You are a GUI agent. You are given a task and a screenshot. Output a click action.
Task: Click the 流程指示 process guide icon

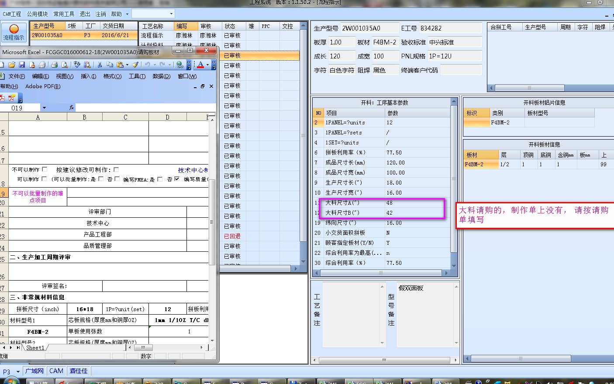(x=14, y=32)
